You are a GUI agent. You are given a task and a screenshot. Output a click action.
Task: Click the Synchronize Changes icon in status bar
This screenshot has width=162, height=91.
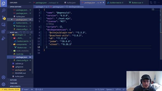point(32,89)
